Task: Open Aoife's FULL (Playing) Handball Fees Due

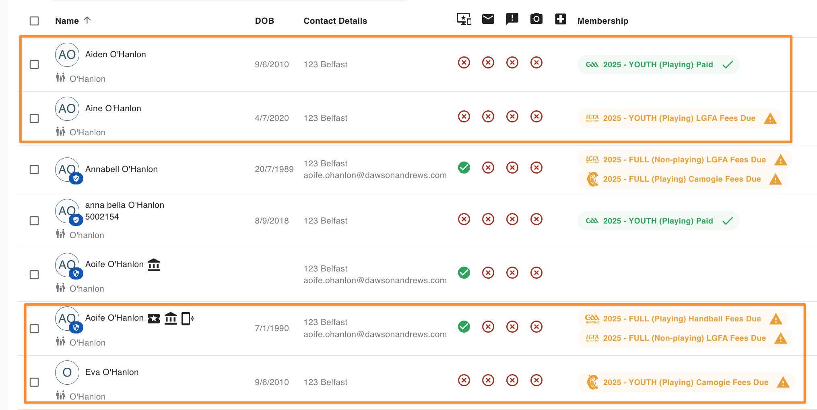Action: (x=683, y=319)
